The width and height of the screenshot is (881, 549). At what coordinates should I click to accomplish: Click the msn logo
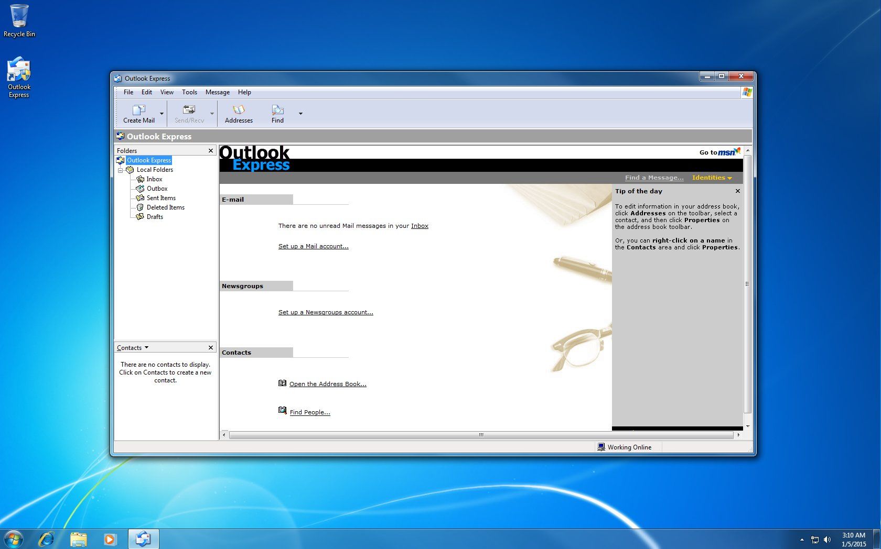tap(729, 152)
